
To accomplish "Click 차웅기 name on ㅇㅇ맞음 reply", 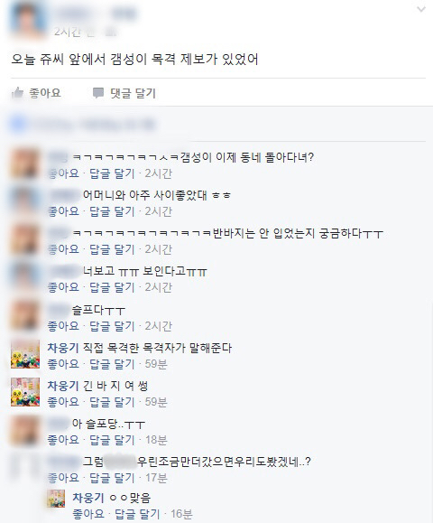I will (88, 498).
